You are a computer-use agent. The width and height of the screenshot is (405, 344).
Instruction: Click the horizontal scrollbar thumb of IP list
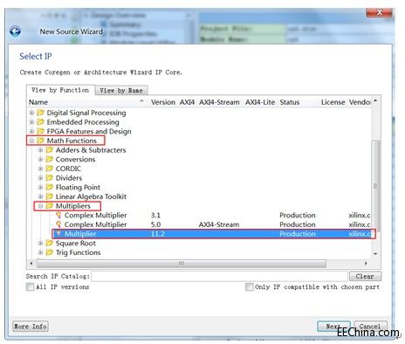point(182,264)
